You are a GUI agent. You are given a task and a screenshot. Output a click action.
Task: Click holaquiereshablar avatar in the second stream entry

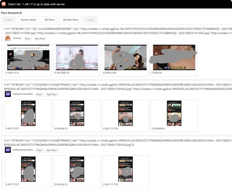pyautogui.click(x=8, y=94)
